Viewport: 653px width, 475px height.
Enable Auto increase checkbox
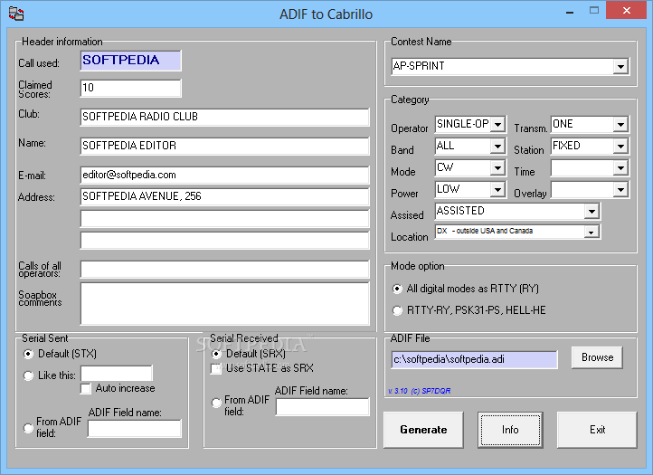pyautogui.click(x=86, y=388)
